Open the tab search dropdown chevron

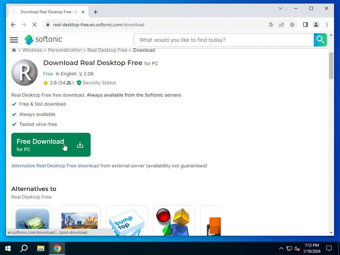tap(281, 8)
